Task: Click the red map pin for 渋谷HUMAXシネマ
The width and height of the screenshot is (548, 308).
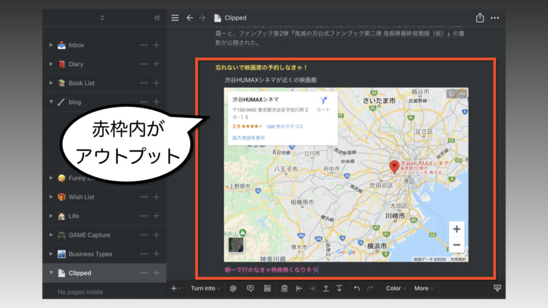Action: point(394,167)
